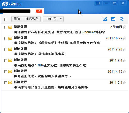Check the 2011-4-13 email checkbox
Screen dimensions: 129x113
6,72
